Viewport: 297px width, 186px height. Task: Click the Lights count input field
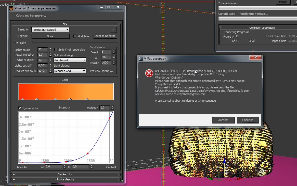click(43, 50)
